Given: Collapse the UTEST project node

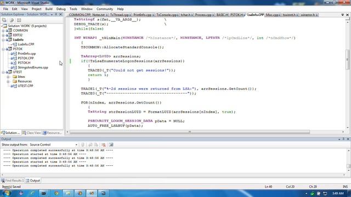Looking at the screenshot, I should 3,72.
